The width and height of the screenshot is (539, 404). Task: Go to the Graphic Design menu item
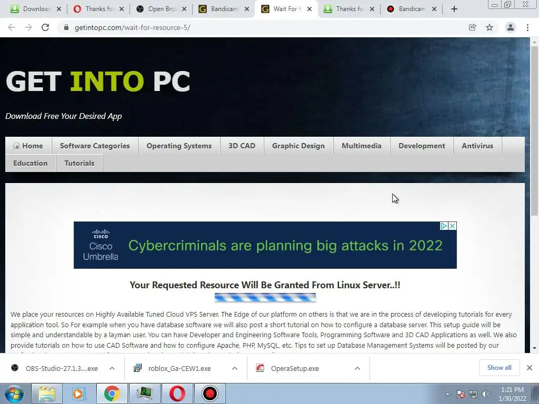298,146
